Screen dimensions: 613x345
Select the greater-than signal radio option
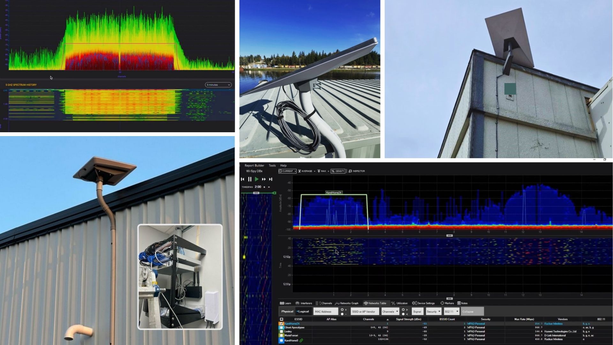click(x=403, y=310)
